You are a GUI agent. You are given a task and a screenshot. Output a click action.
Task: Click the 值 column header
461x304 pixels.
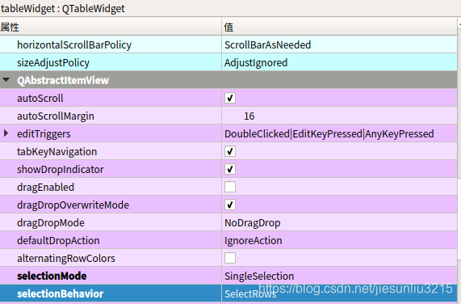340,27
